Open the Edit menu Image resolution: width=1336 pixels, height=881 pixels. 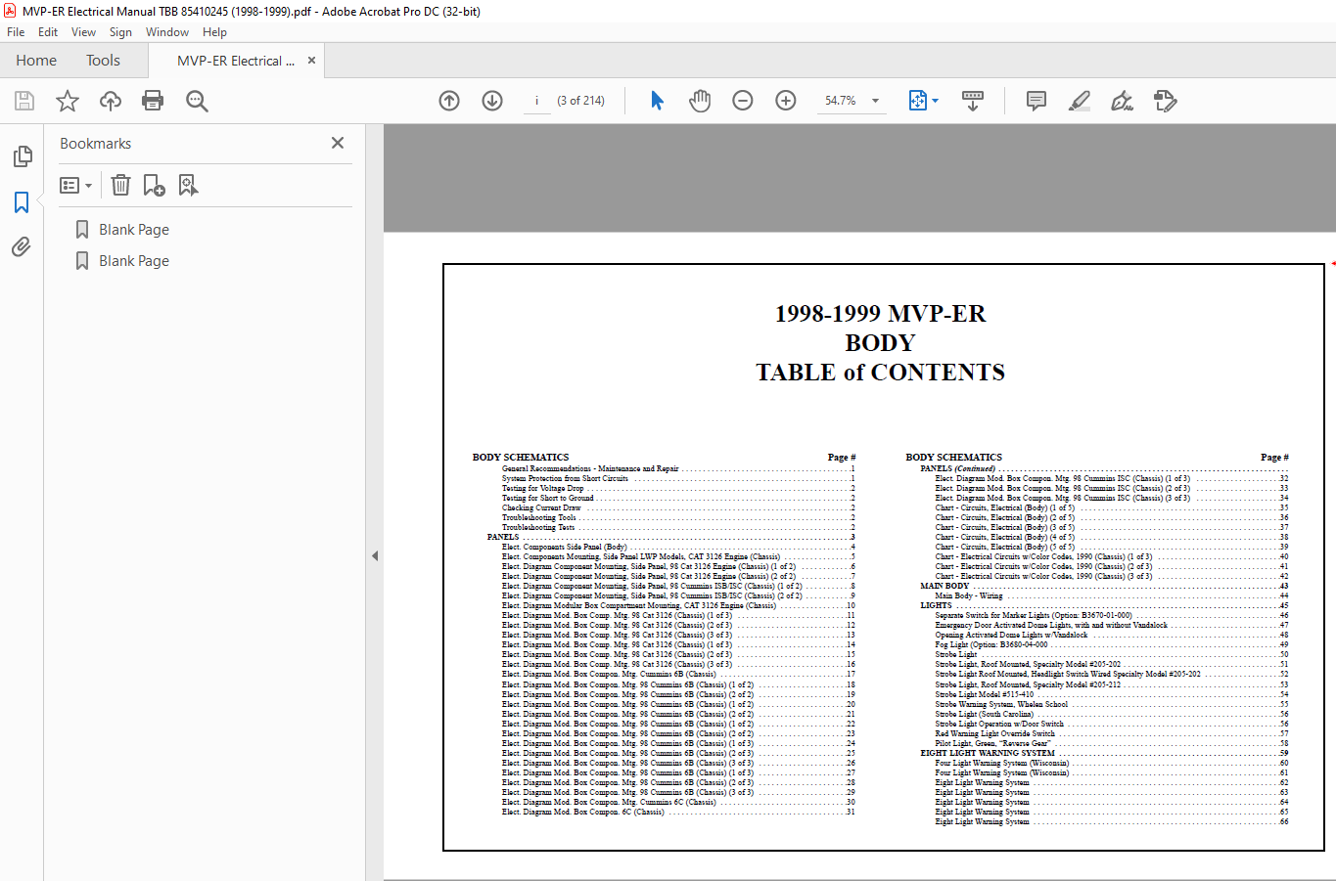48,32
